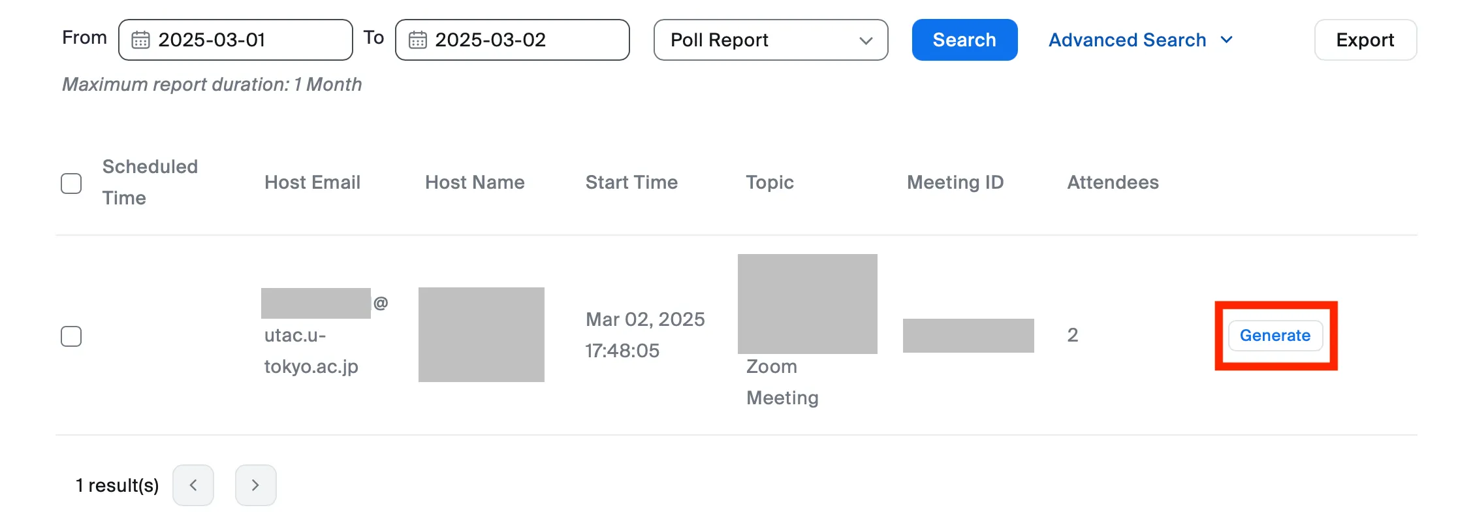Click the calendar icon in From date field
This screenshot has height=514, width=1458.
tap(140, 40)
